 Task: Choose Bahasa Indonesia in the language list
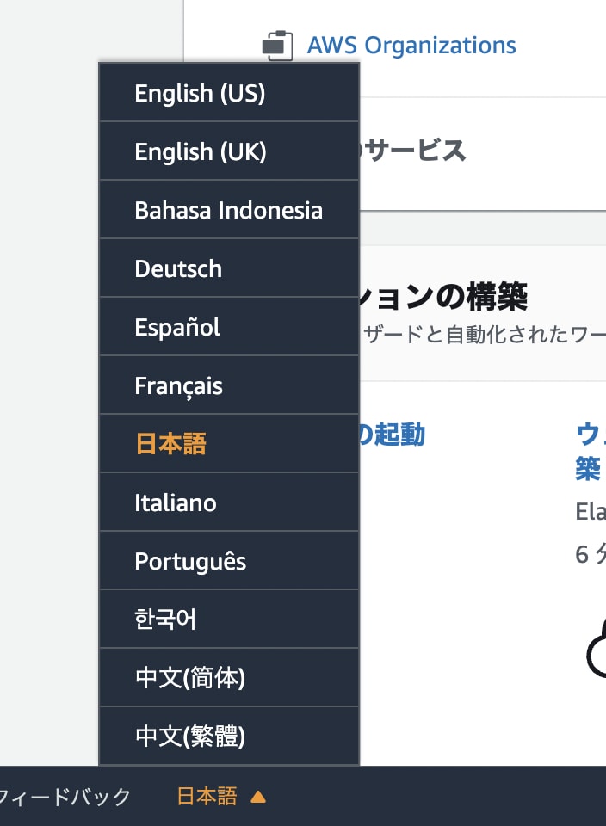228,210
